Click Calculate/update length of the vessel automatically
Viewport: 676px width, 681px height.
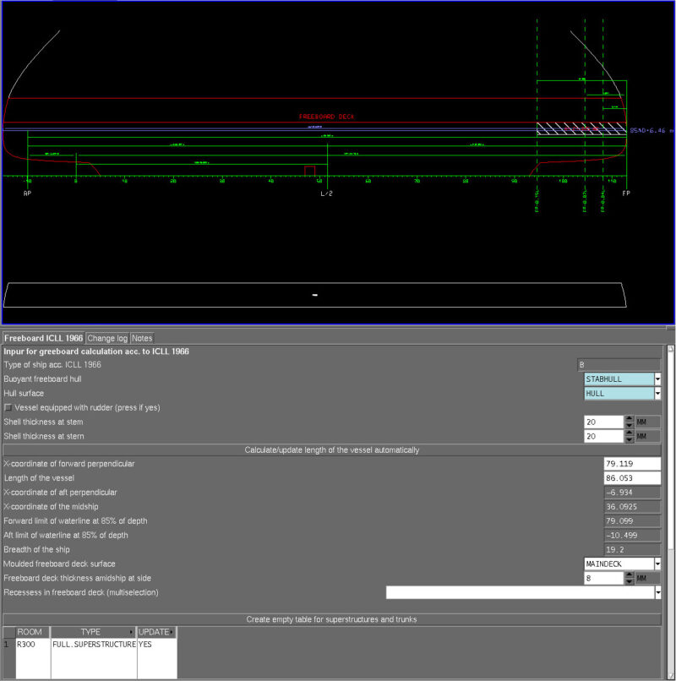click(x=332, y=450)
